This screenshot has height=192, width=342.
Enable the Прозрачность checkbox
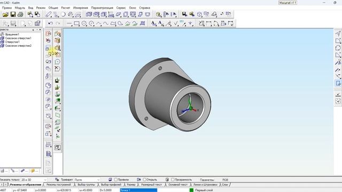173,180
